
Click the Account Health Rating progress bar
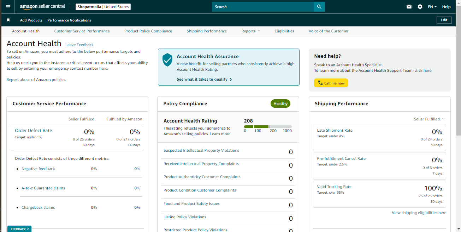click(x=268, y=127)
